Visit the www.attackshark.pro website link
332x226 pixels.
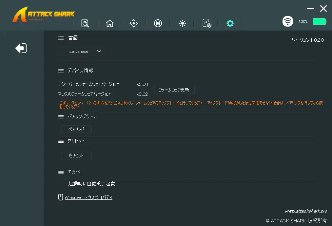(306, 211)
